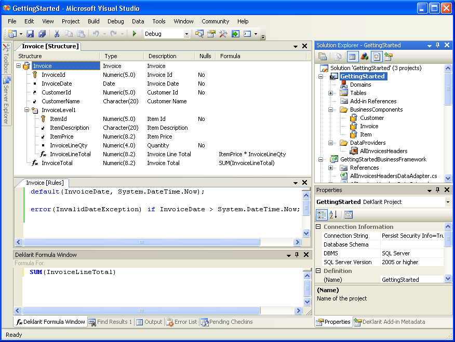
Task: Click the DBMS value SQL Server
Action: tap(412, 253)
